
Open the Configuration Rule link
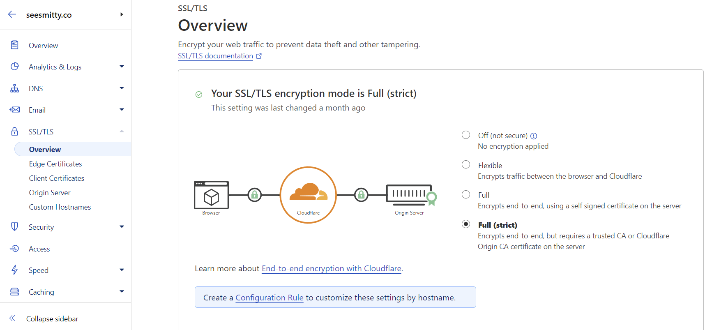click(270, 298)
